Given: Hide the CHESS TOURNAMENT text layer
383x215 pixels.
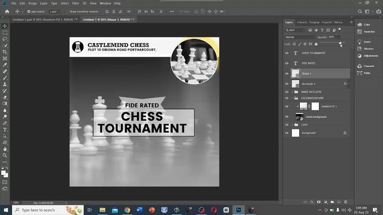Looking at the screenshot, I should click(287, 53).
